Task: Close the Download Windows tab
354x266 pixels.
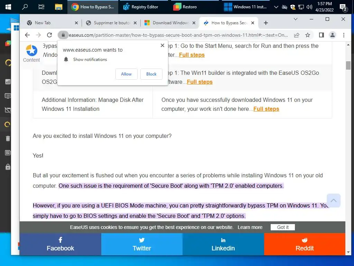Action: pyautogui.click(x=194, y=23)
